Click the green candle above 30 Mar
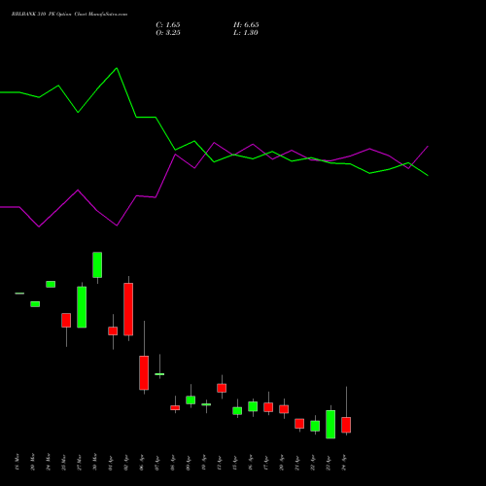This screenshot has width=486, height=486. pyautogui.click(x=97, y=264)
